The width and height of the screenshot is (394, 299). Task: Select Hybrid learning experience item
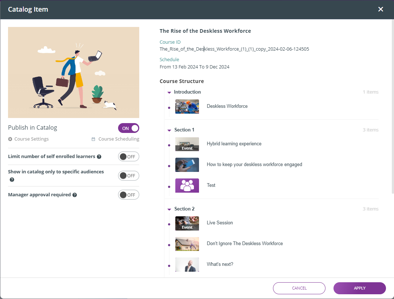tap(234, 144)
